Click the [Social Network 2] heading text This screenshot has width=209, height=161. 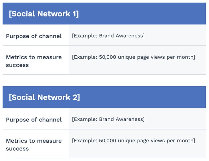(x=44, y=97)
